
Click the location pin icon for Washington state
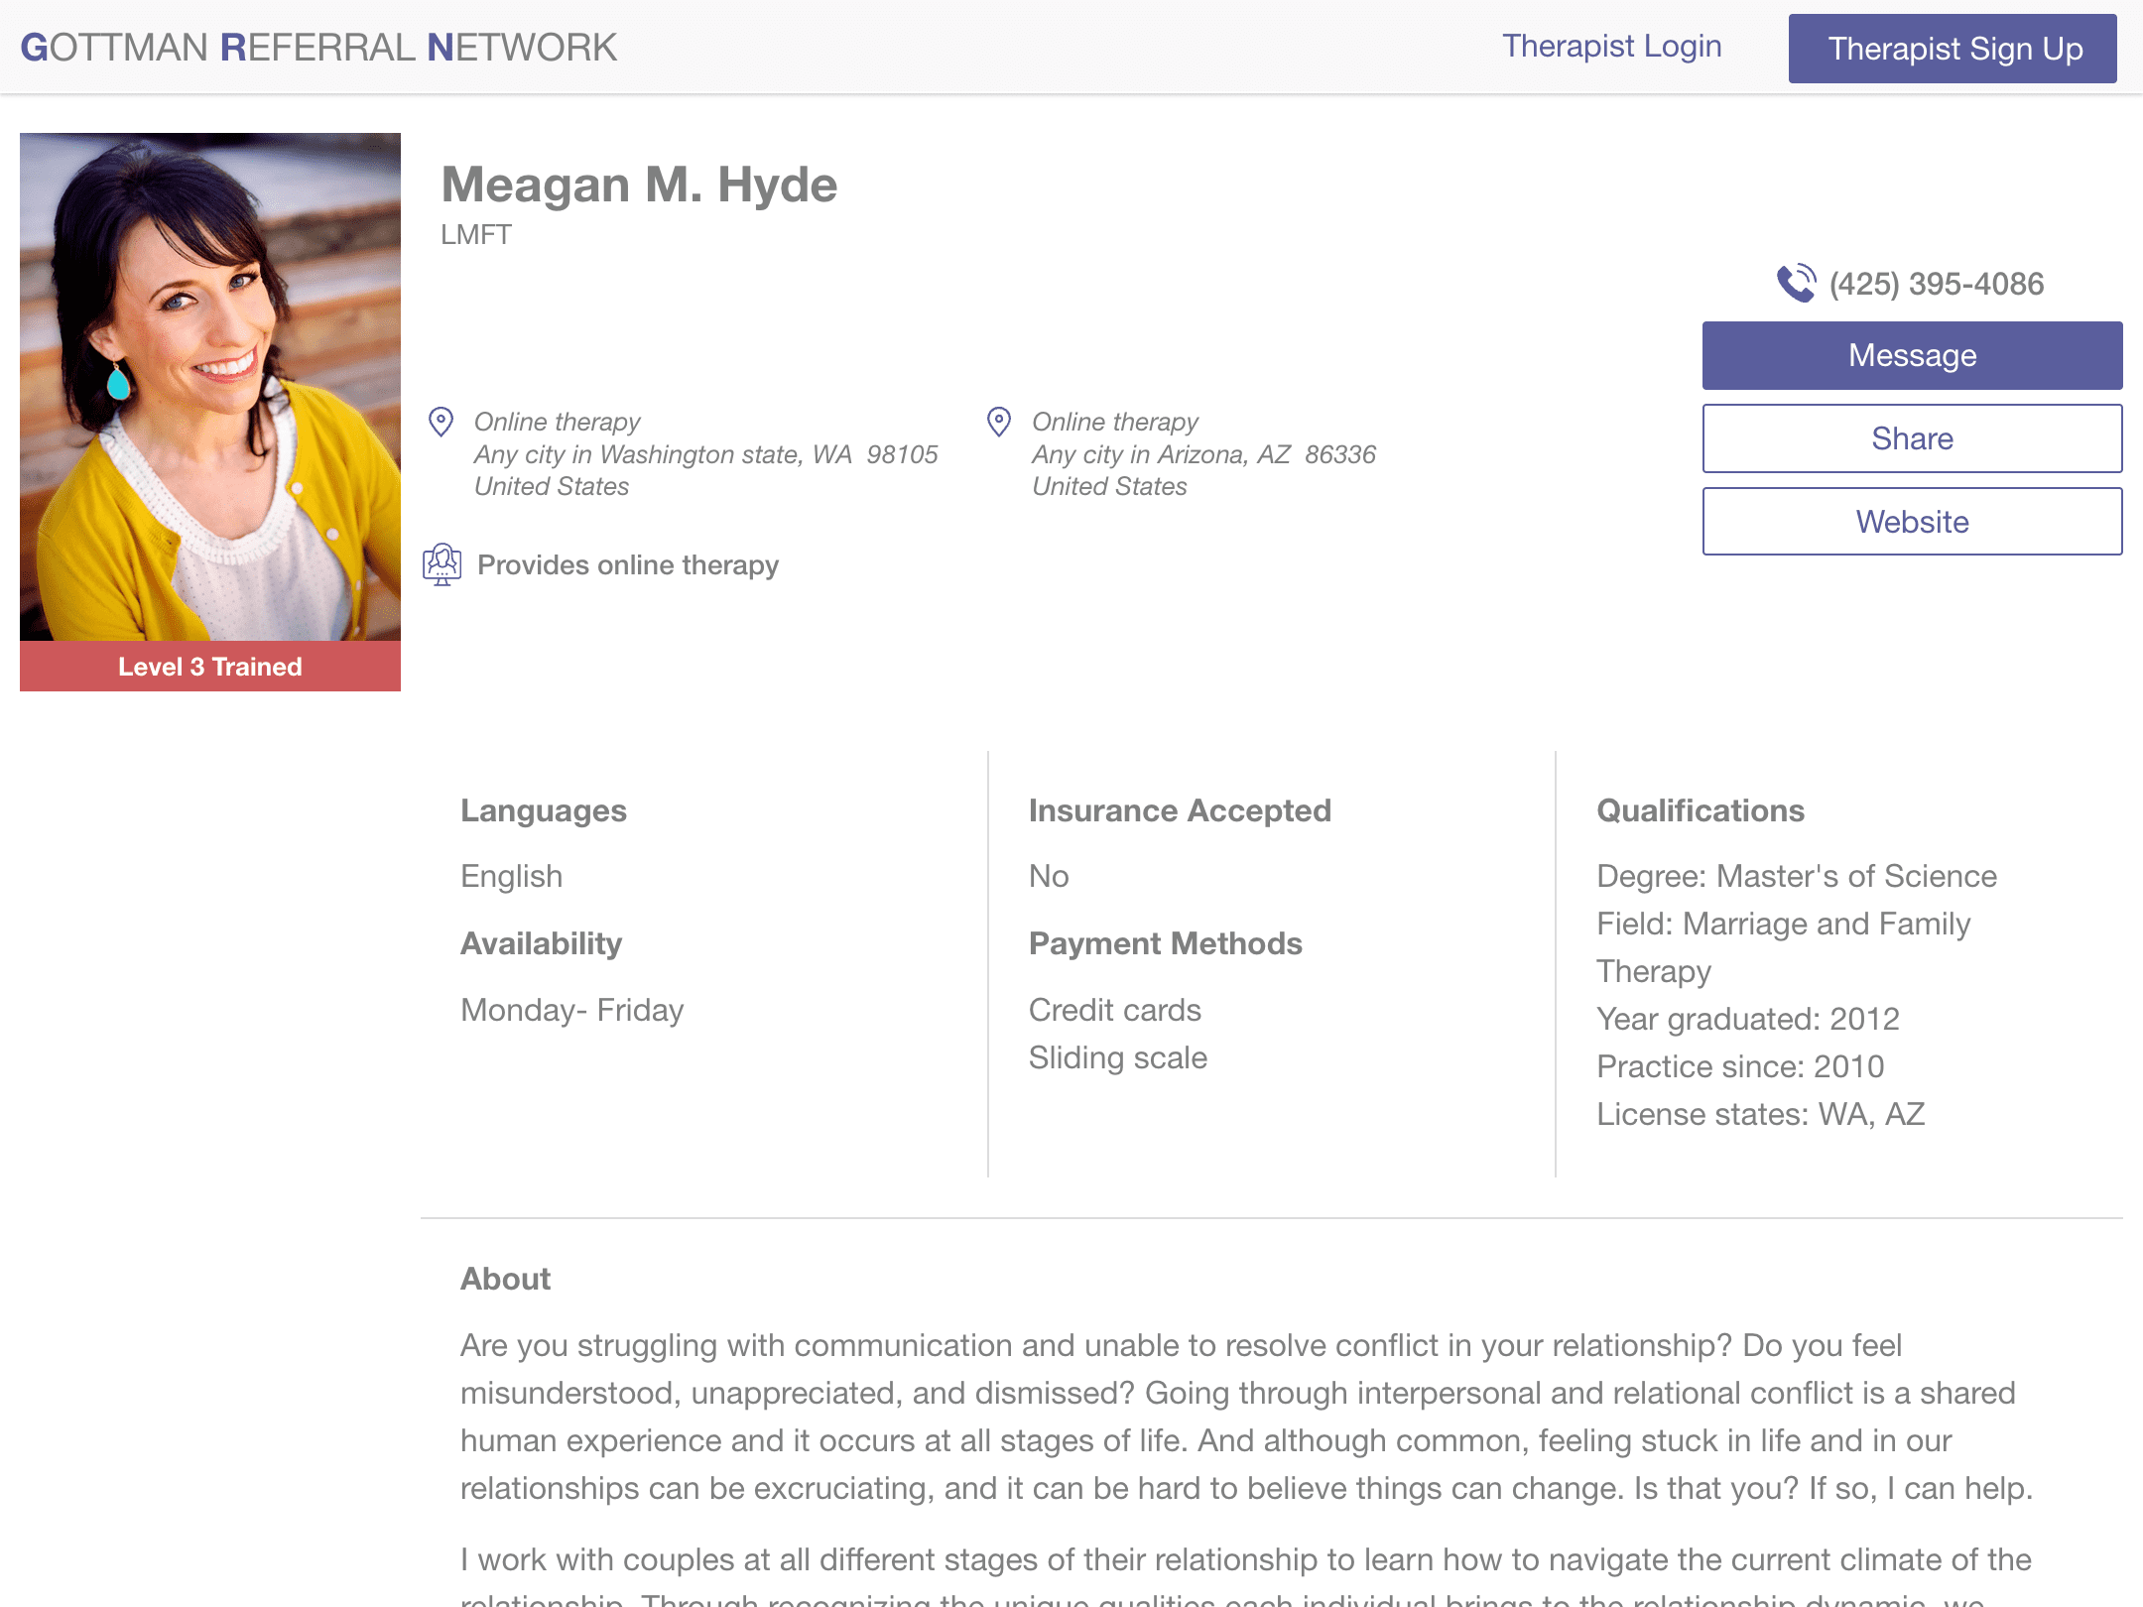441,423
